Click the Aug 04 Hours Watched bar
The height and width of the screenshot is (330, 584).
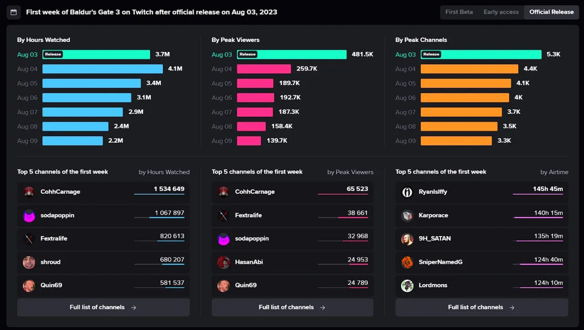(103, 69)
